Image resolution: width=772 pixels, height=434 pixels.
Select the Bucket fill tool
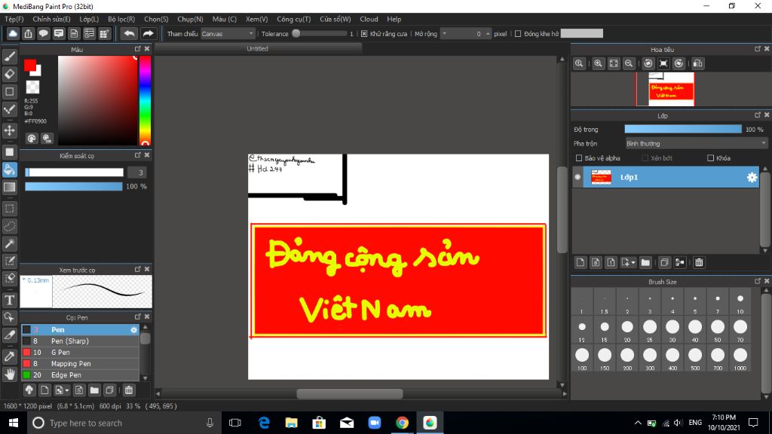point(9,170)
